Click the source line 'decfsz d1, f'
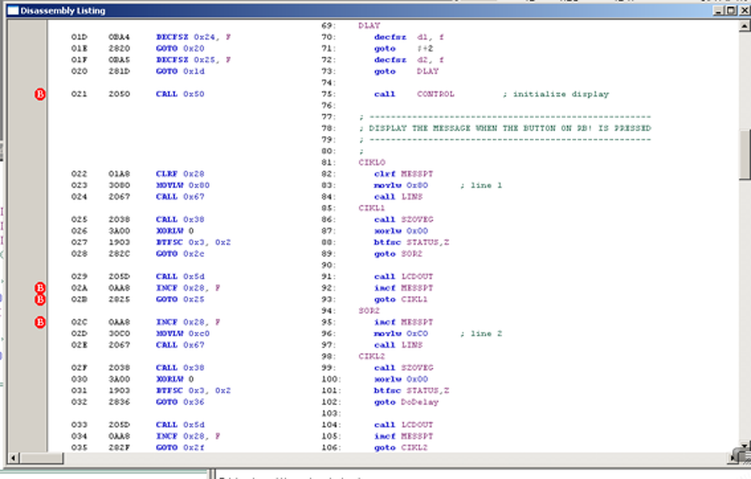 409,37
